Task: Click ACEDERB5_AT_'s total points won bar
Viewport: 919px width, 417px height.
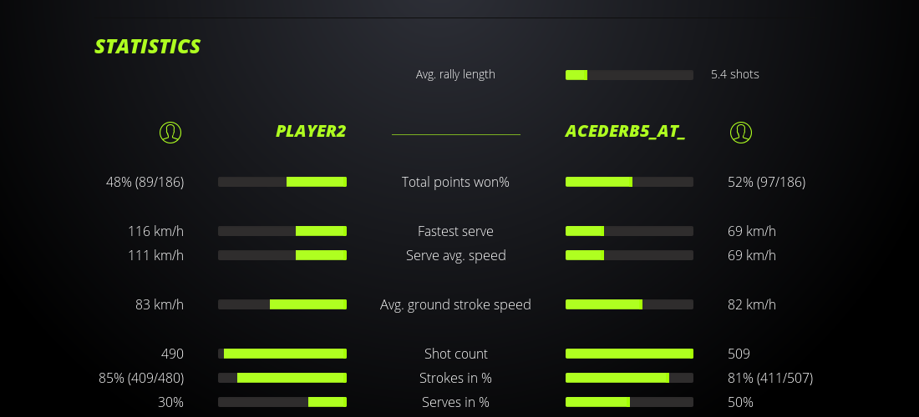Action: tap(629, 182)
